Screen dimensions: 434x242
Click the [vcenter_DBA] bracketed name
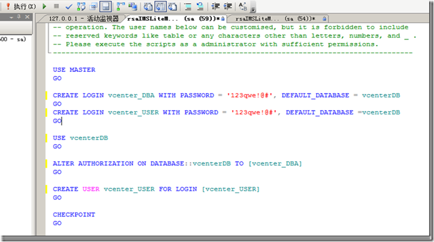click(x=275, y=164)
